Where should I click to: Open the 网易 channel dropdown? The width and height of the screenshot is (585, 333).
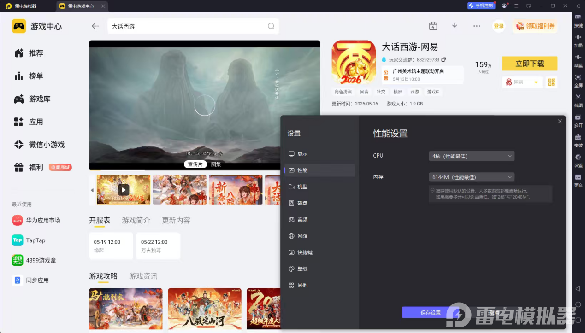pyautogui.click(x=522, y=82)
